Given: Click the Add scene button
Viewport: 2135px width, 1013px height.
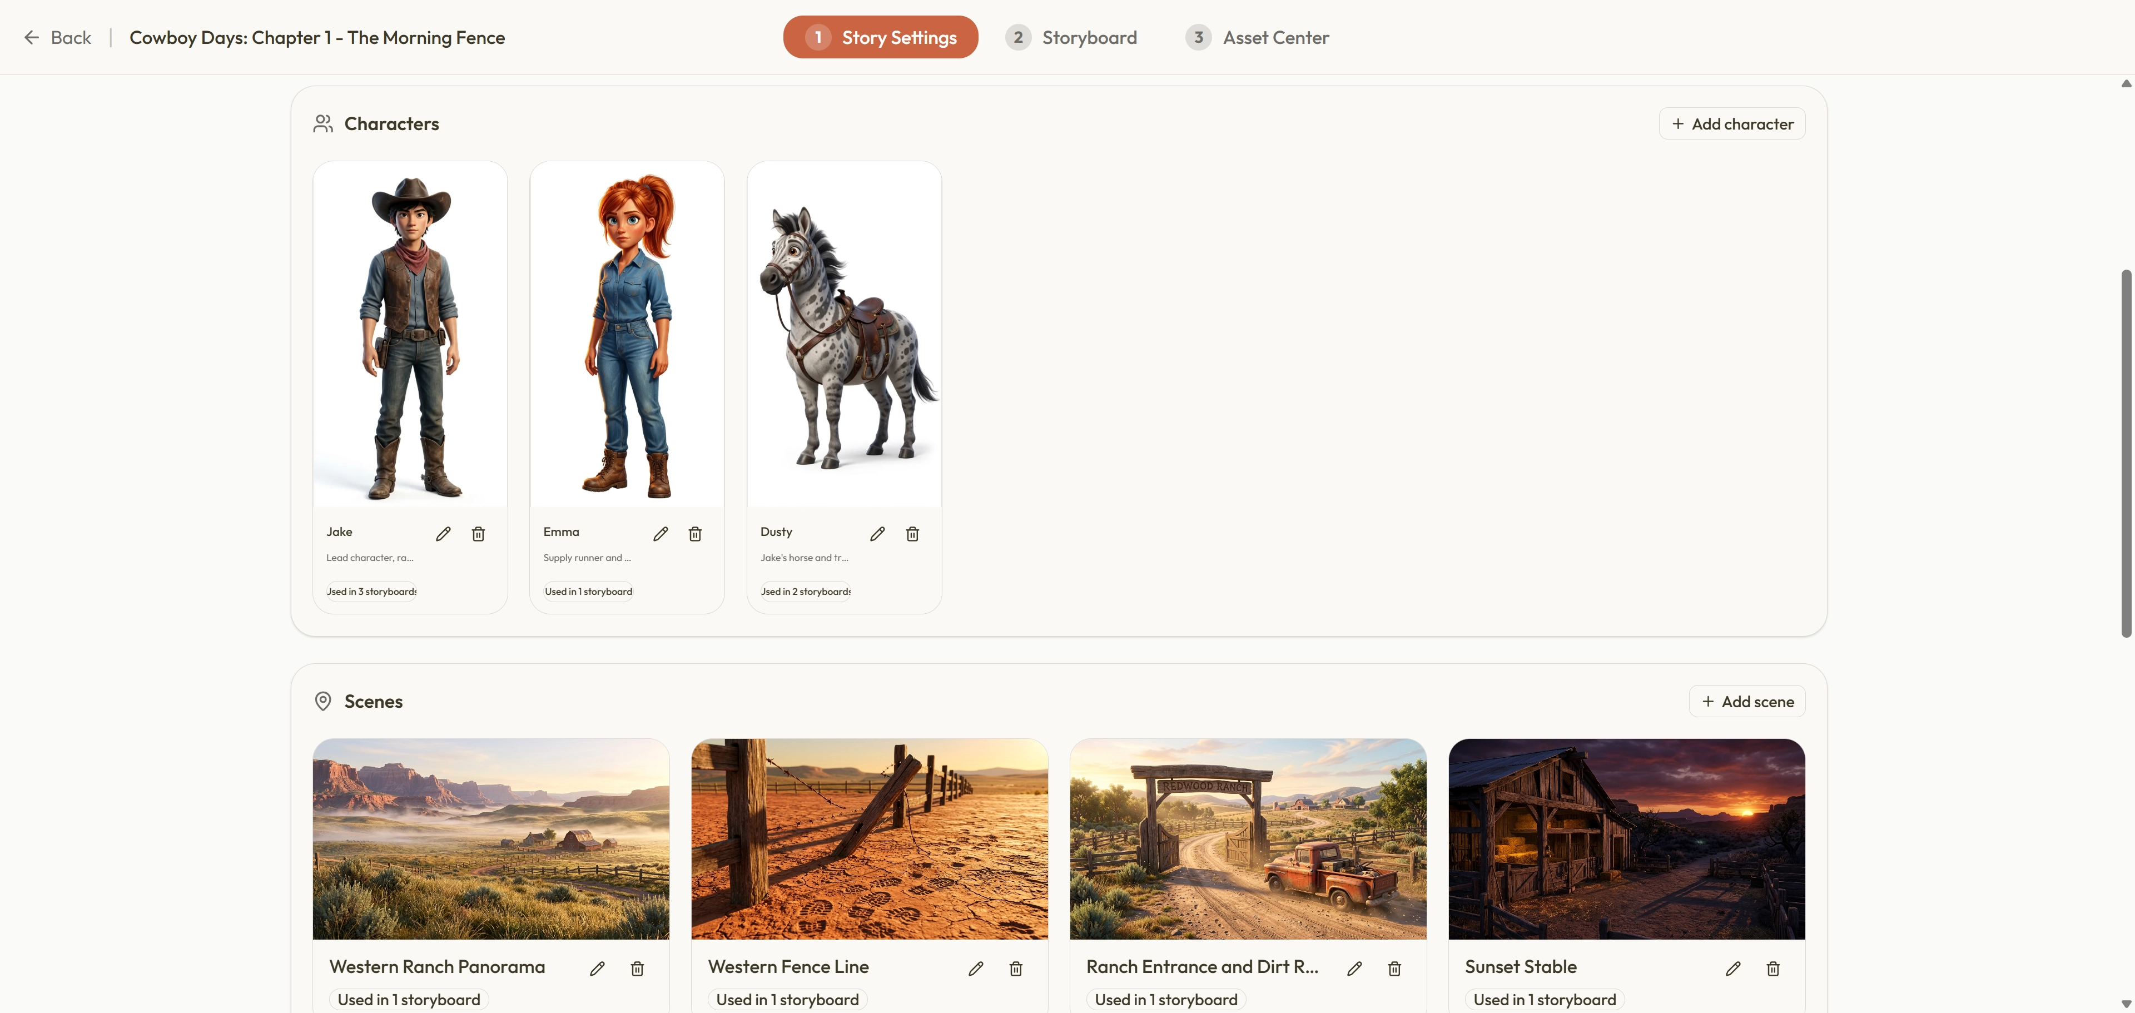Looking at the screenshot, I should (x=1747, y=701).
